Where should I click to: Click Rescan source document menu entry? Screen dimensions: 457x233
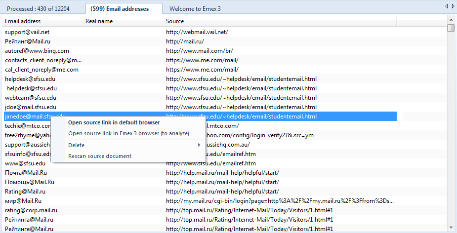coord(99,156)
